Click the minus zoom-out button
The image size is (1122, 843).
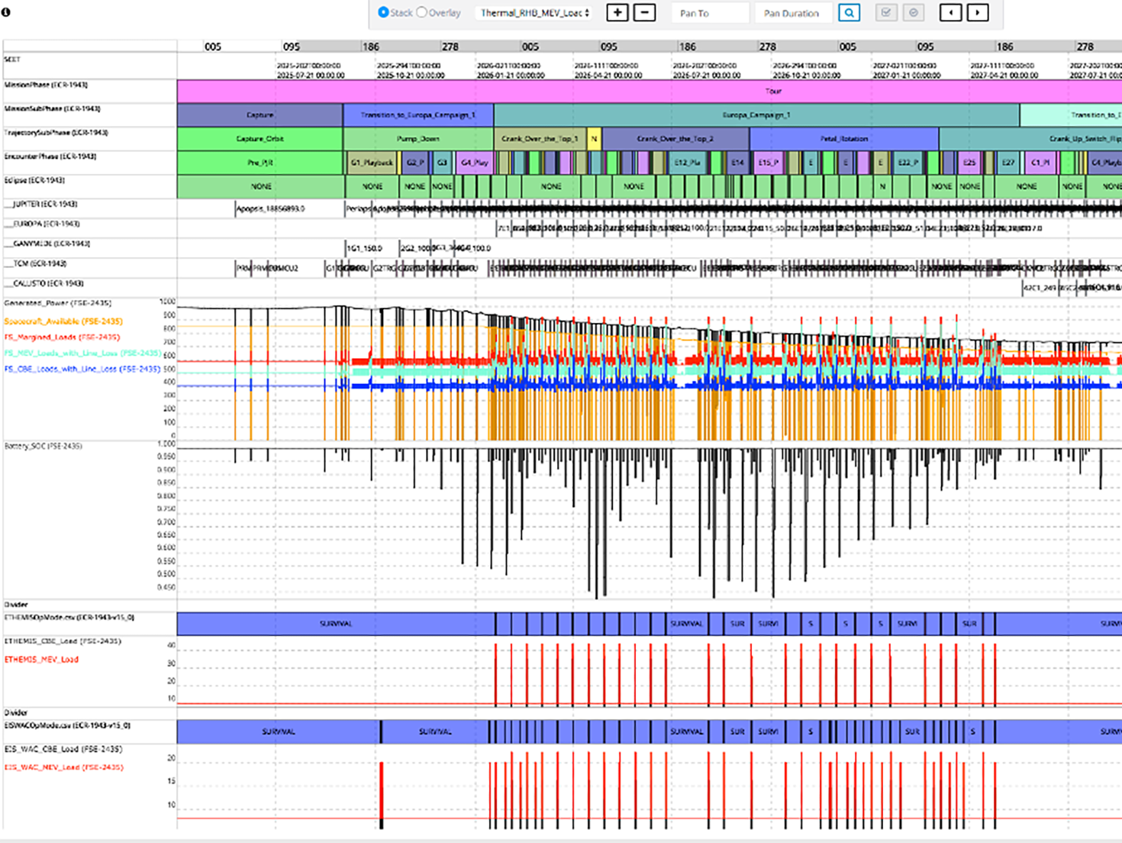pos(645,12)
